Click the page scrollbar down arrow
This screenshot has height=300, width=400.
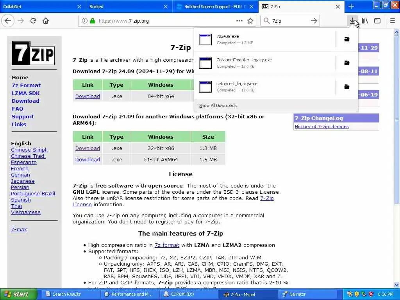[396, 285]
